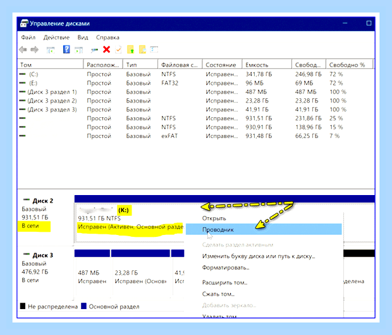Open the Вид menu
392x335 pixels.
point(83,37)
